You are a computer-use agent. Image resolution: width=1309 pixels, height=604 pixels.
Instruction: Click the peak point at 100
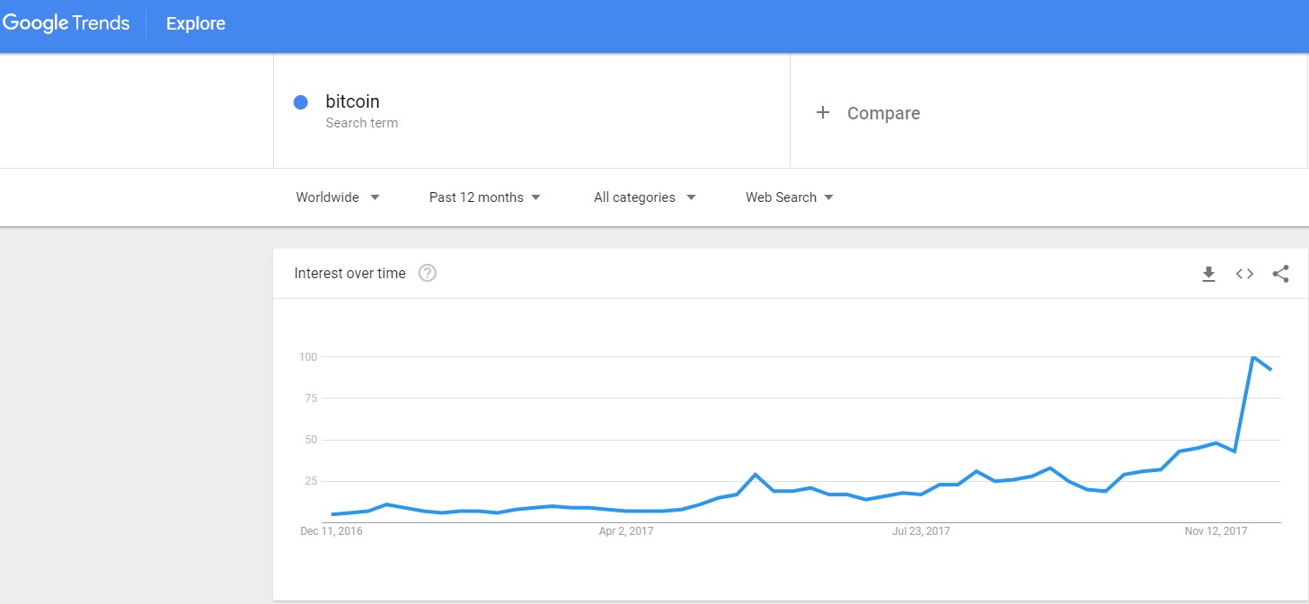(1252, 357)
